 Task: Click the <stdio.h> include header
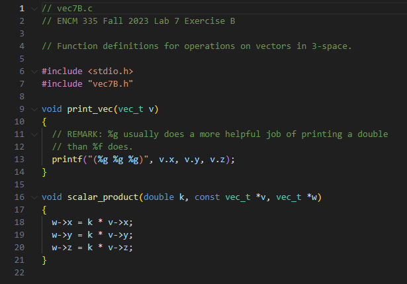(x=111, y=71)
